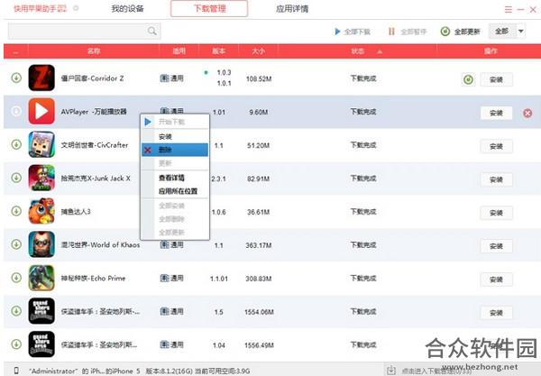
Task: Open the Corridor Z app icon
Action: point(41,78)
